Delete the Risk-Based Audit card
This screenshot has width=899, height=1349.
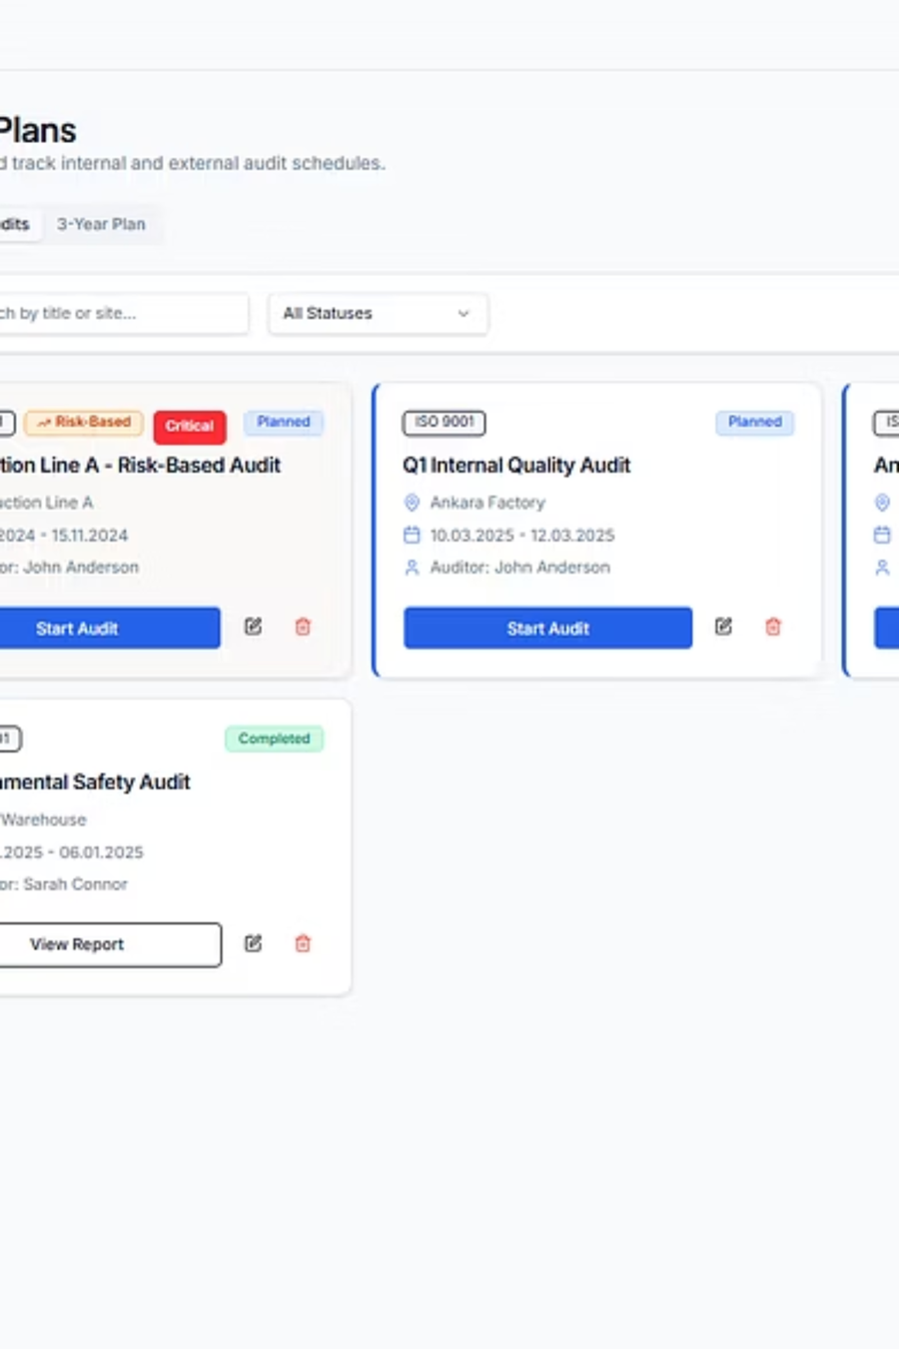pyautogui.click(x=302, y=627)
